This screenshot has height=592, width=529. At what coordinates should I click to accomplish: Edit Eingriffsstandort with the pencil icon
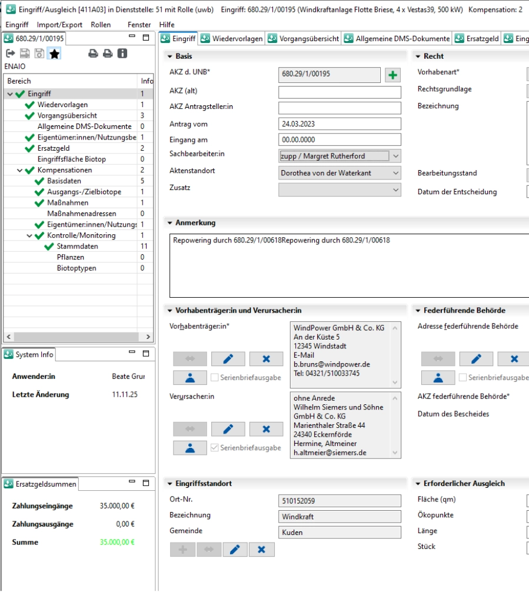pos(235,550)
